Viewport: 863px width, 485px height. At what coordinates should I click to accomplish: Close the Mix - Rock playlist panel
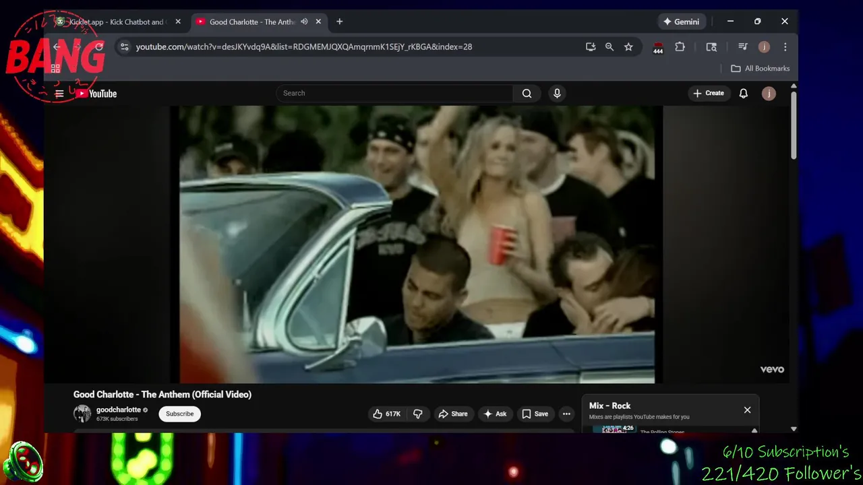coord(747,410)
